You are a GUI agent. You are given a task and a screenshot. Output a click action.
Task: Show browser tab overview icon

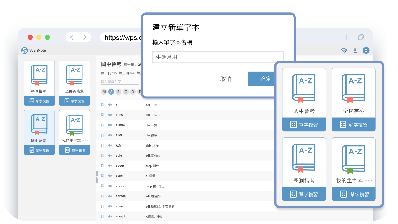[361, 37]
